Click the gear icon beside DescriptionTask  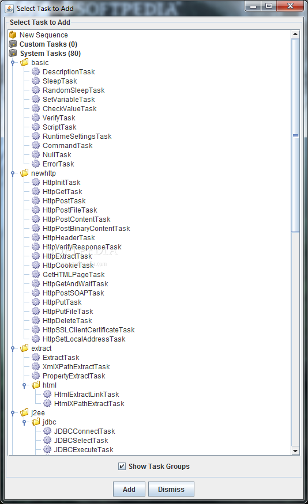36,71
